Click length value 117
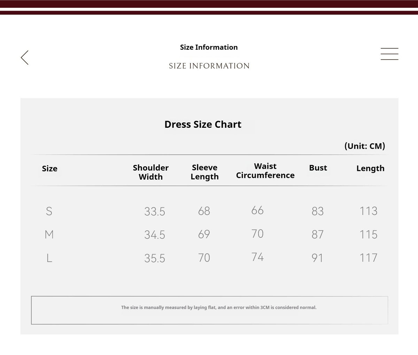This screenshot has width=418, height=355. (x=369, y=258)
